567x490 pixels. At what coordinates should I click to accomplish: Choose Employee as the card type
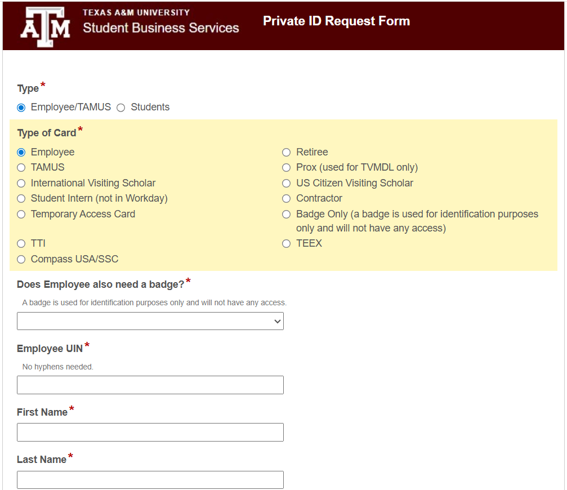point(21,152)
